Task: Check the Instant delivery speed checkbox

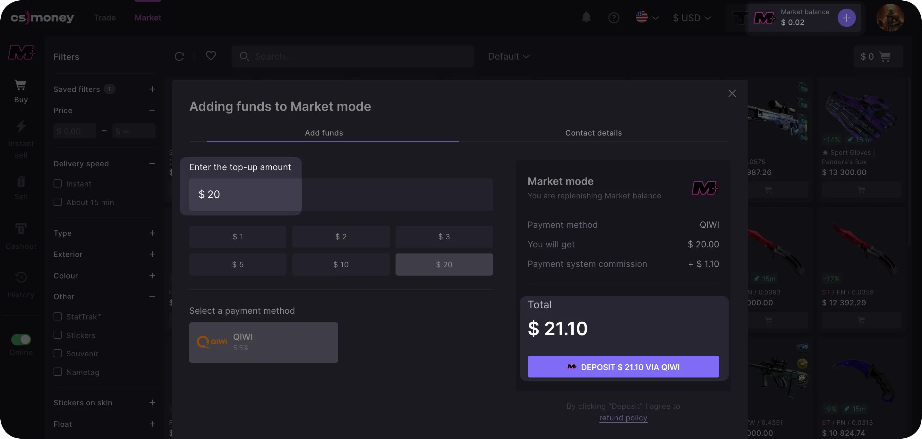Action: pyautogui.click(x=58, y=183)
